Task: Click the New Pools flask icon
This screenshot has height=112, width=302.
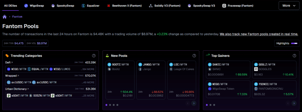Action: [x=107, y=56]
